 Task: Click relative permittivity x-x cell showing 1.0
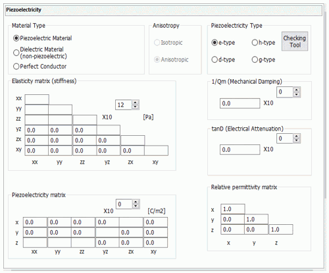coord(233,209)
